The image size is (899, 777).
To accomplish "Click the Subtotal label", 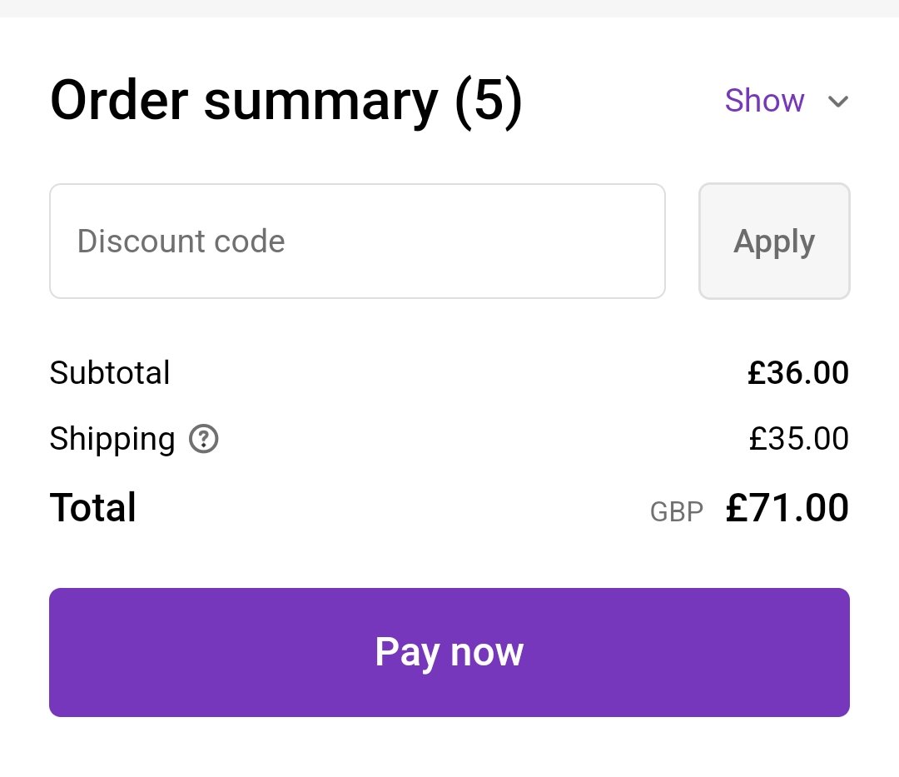I will (110, 373).
